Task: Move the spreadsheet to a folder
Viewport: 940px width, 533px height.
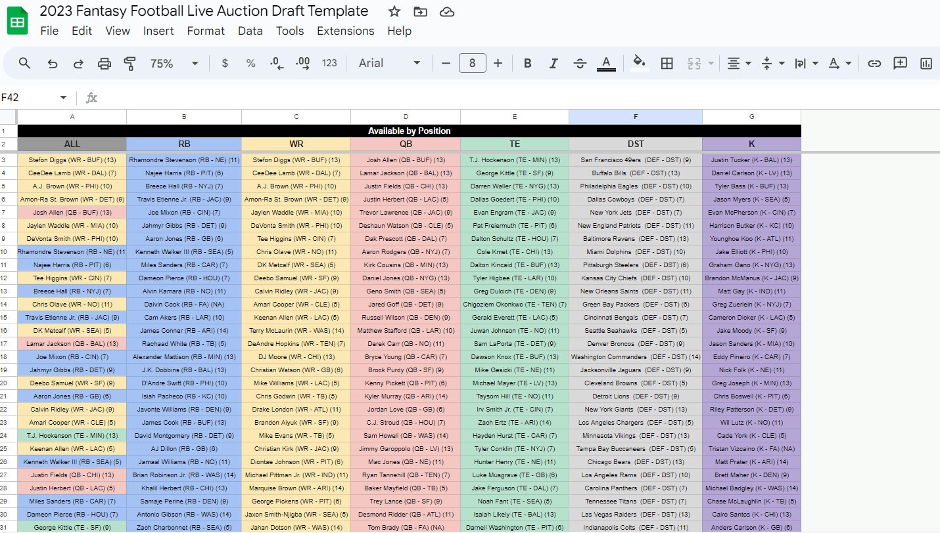Action: [x=420, y=11]
